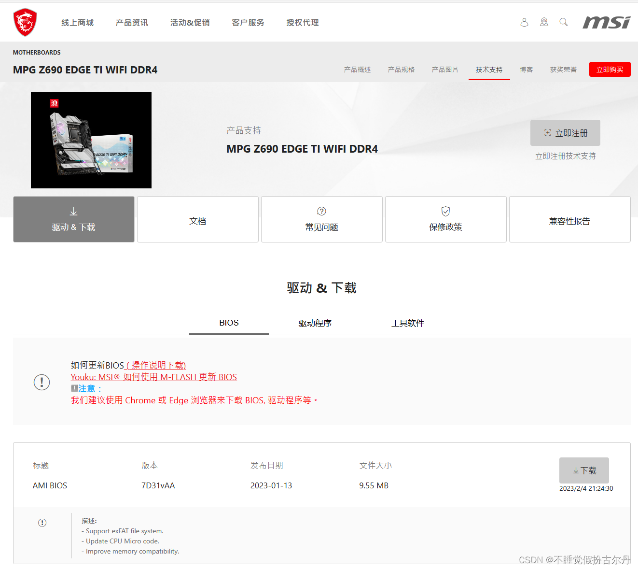Click 'Support exFAT file system.' line
The image size is (638, 569).
pos(123,531)
